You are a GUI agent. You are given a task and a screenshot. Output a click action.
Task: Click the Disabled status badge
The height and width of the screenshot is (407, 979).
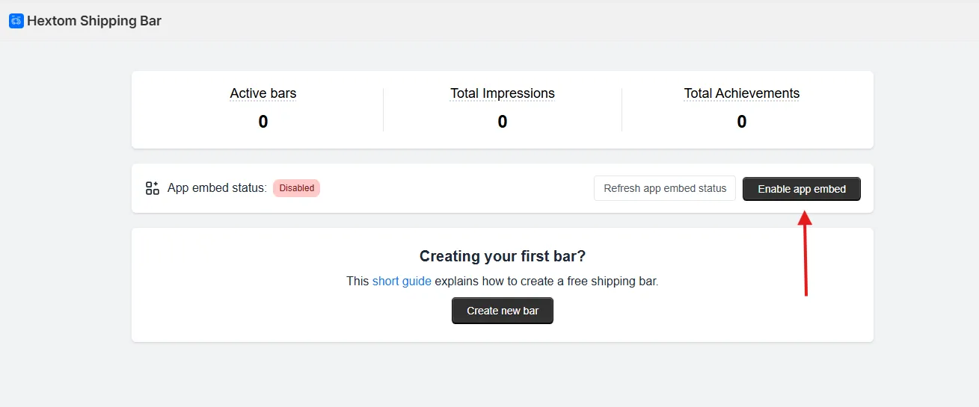297,188
